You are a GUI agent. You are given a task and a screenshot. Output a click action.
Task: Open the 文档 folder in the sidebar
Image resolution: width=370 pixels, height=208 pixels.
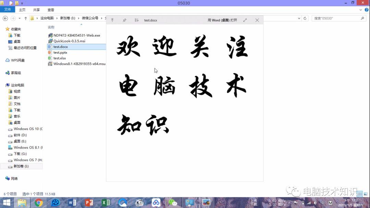17,104
